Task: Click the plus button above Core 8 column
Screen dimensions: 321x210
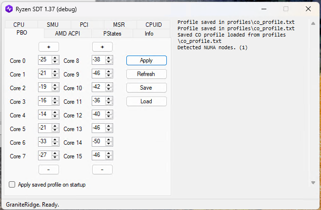Action: (x=102, y=47)
